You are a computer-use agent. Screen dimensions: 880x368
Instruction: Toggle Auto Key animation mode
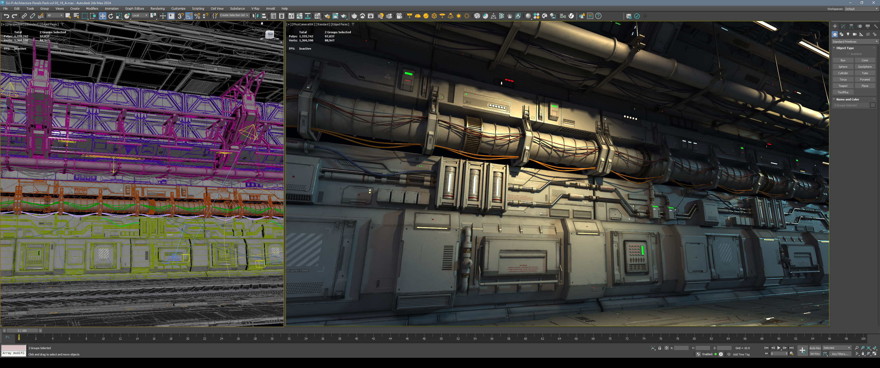815,348
